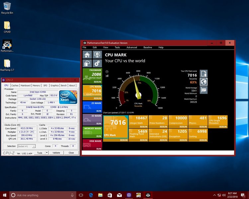Click the volume icon in system tray
Image resolution: width=249 pixels, height=199 pixels.
224,195
